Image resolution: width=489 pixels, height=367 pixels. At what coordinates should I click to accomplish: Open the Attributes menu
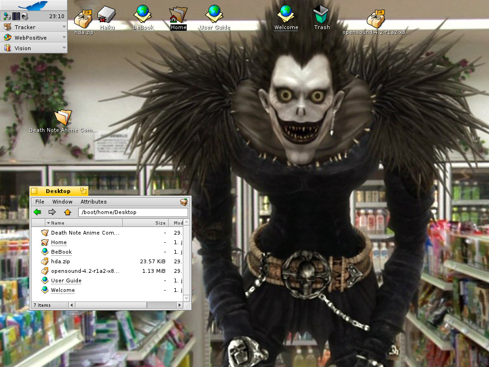pos(94,202)
